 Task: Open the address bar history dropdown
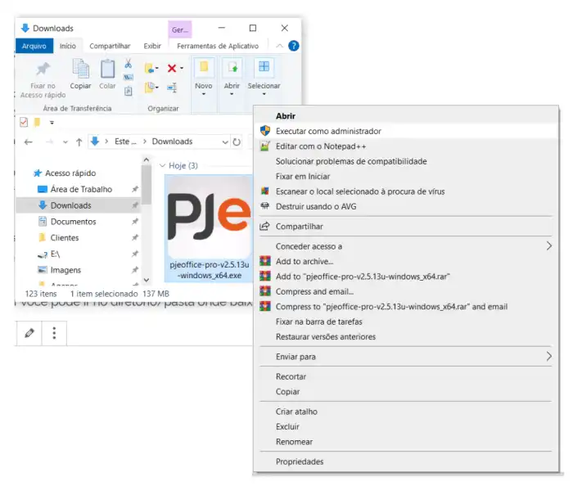225,142
